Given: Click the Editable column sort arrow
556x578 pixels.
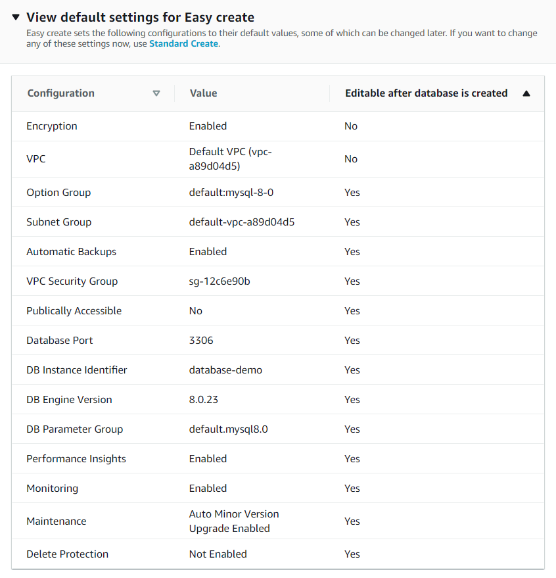Looking at the screenshot, I should point(526,93).
